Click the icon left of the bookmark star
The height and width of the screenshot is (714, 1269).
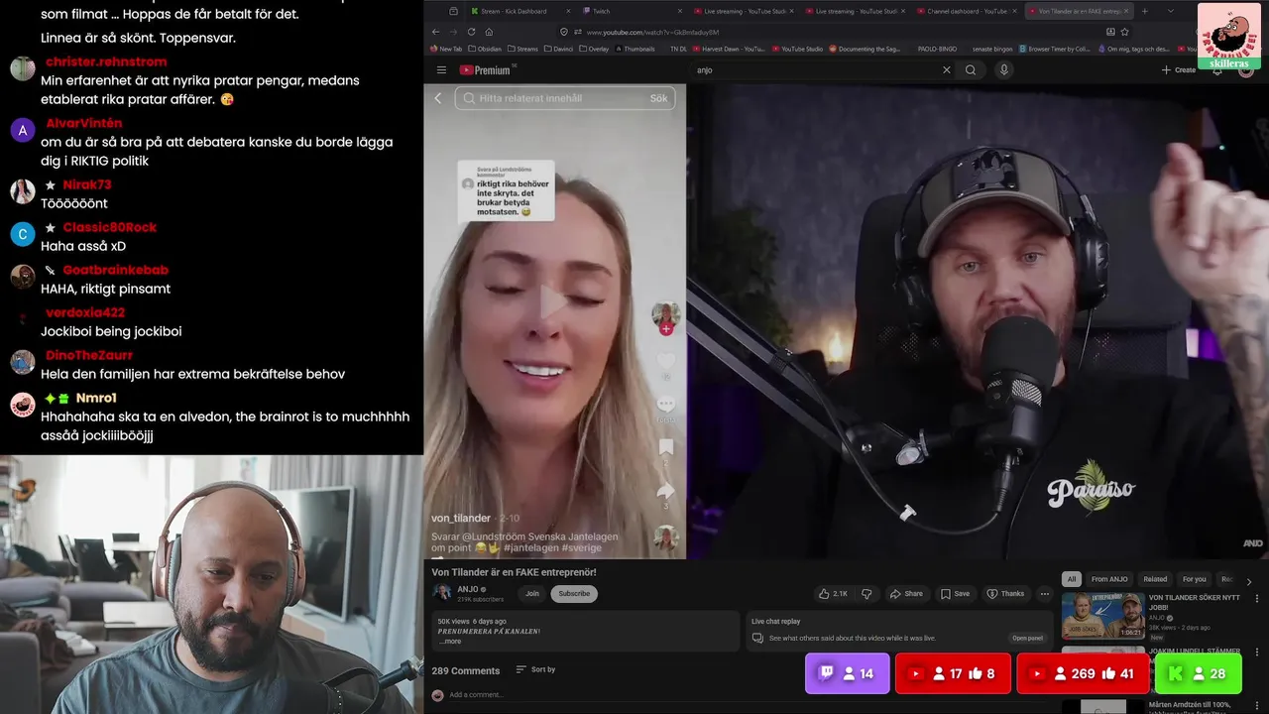click(x=1110, y=32)
